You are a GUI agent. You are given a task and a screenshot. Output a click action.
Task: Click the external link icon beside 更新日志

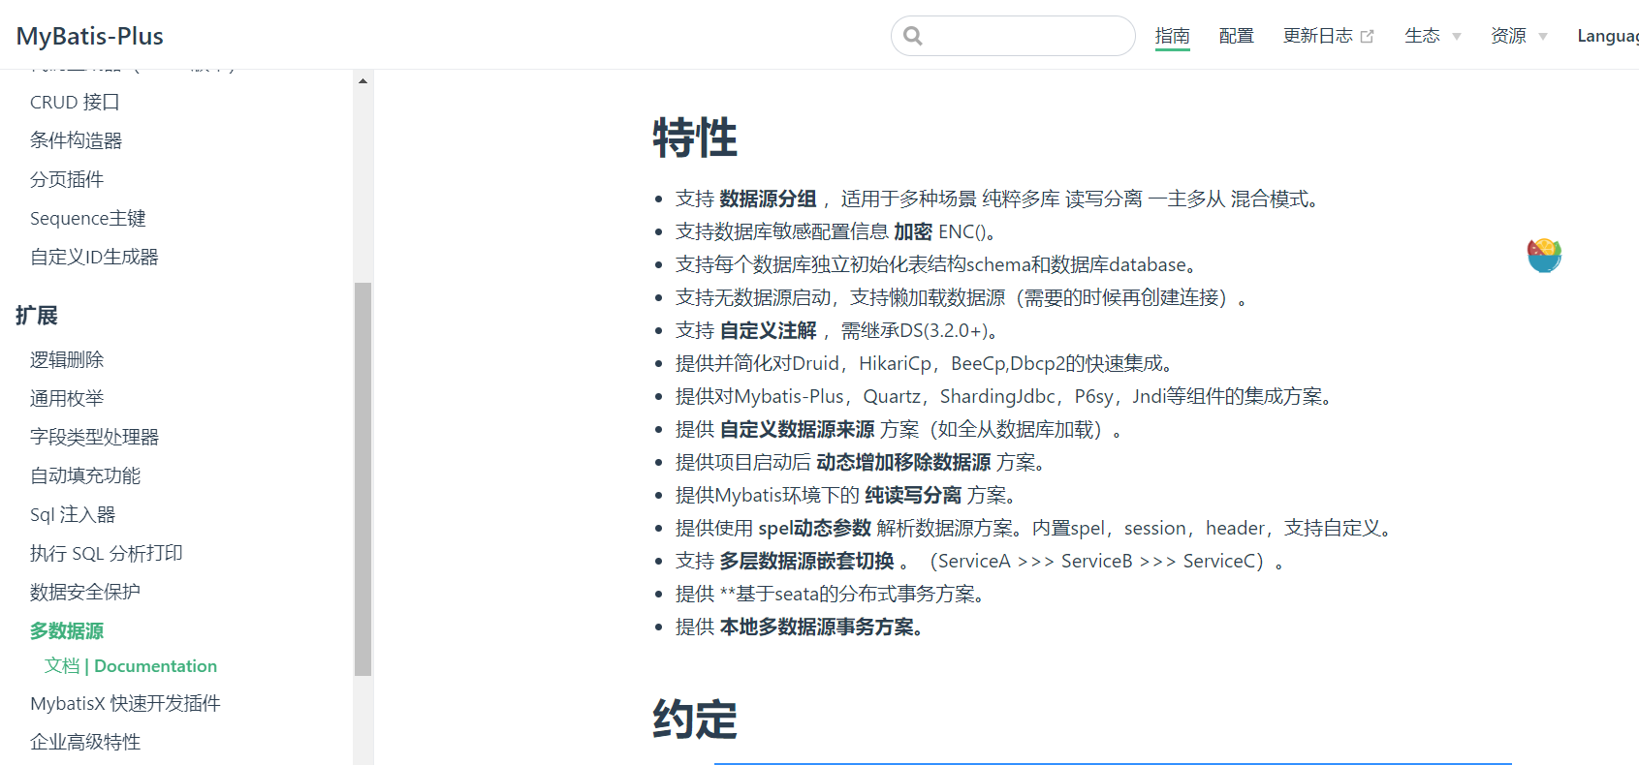coord(1367,37)
